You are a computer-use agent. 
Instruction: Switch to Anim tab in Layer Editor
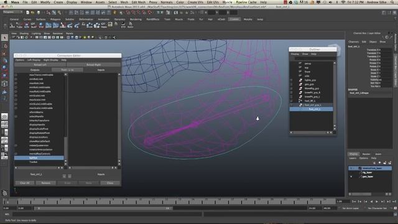(378, 154)
